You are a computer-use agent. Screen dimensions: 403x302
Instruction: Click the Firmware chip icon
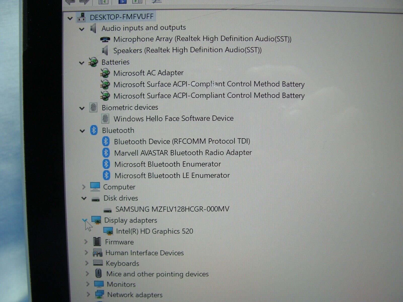[x=97, y=242]
